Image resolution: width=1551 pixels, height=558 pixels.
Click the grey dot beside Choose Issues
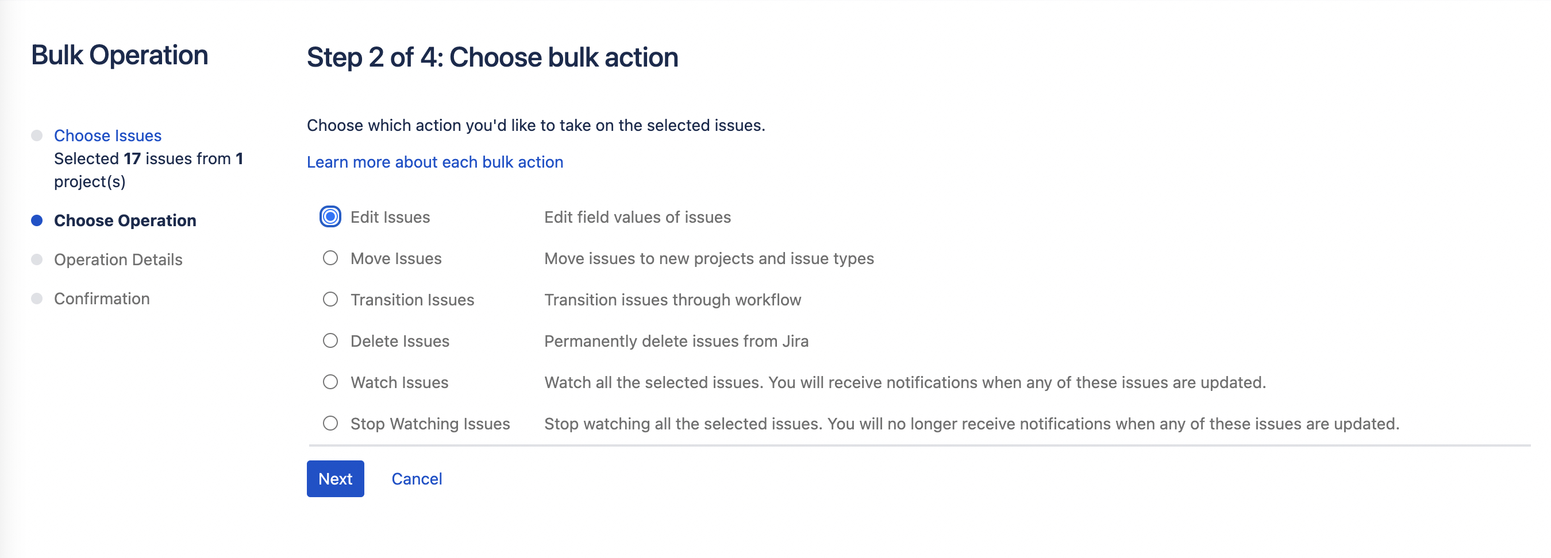(x=37, y=135)
